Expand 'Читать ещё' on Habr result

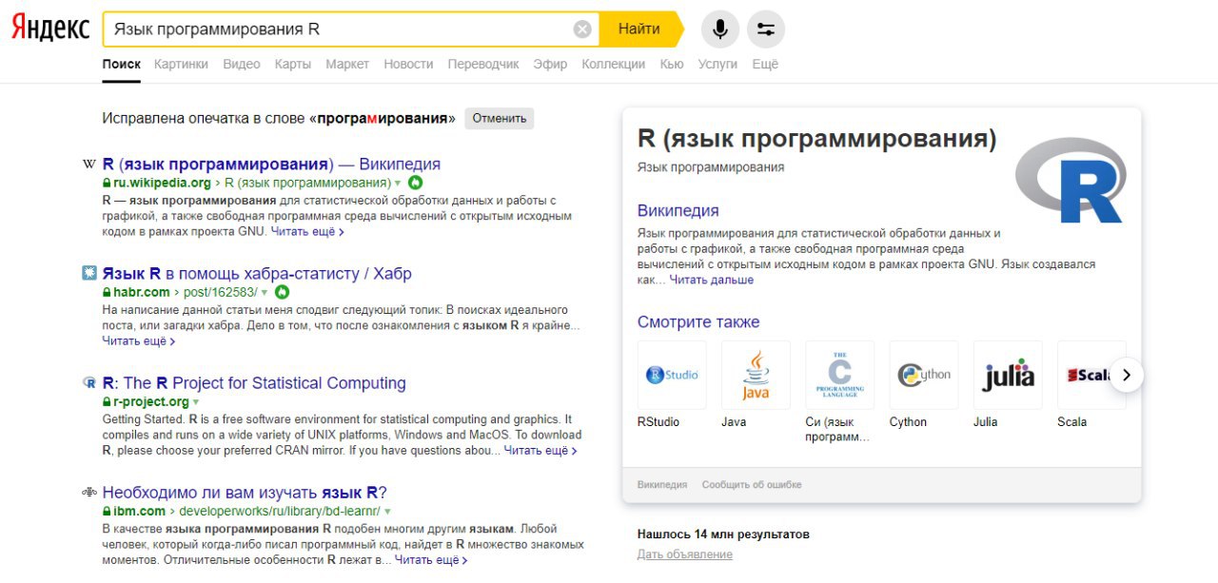[139, 340]
